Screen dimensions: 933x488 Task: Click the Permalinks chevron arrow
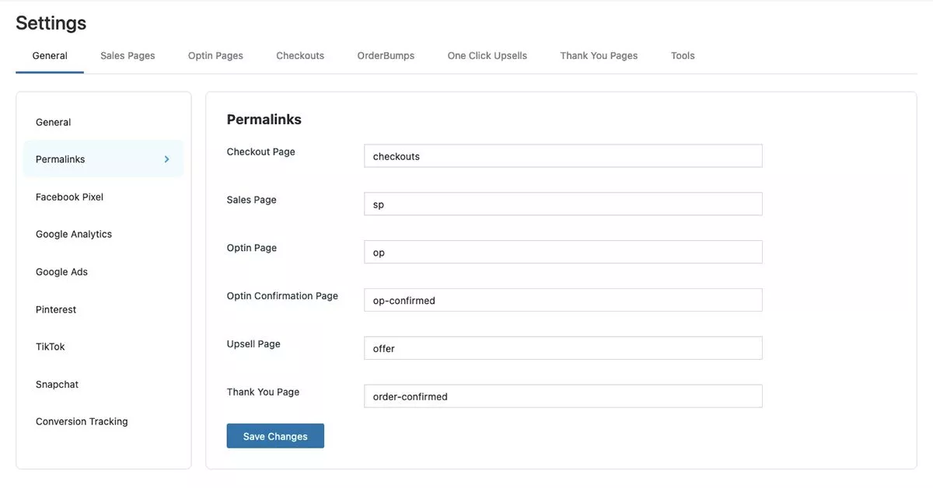(x=166, y=159)
